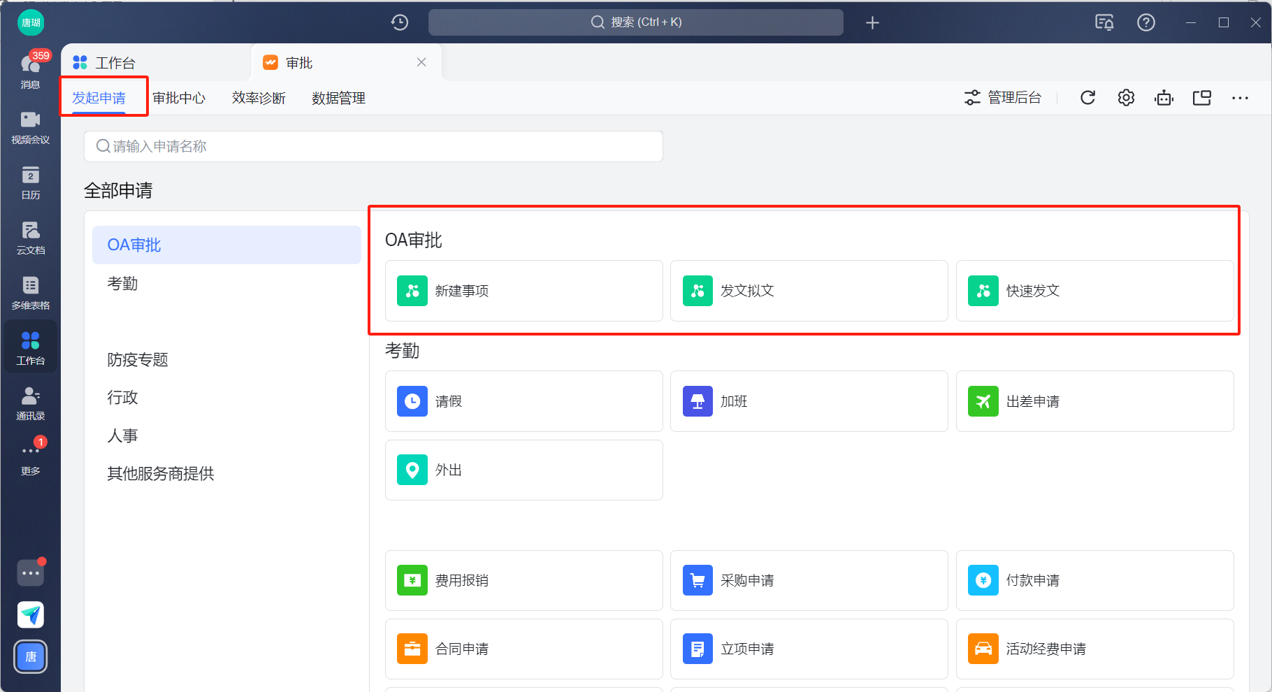Screen dimensions: 1272x692
Task: Click the user avatar 唐瑚
Action: (31, 22)
